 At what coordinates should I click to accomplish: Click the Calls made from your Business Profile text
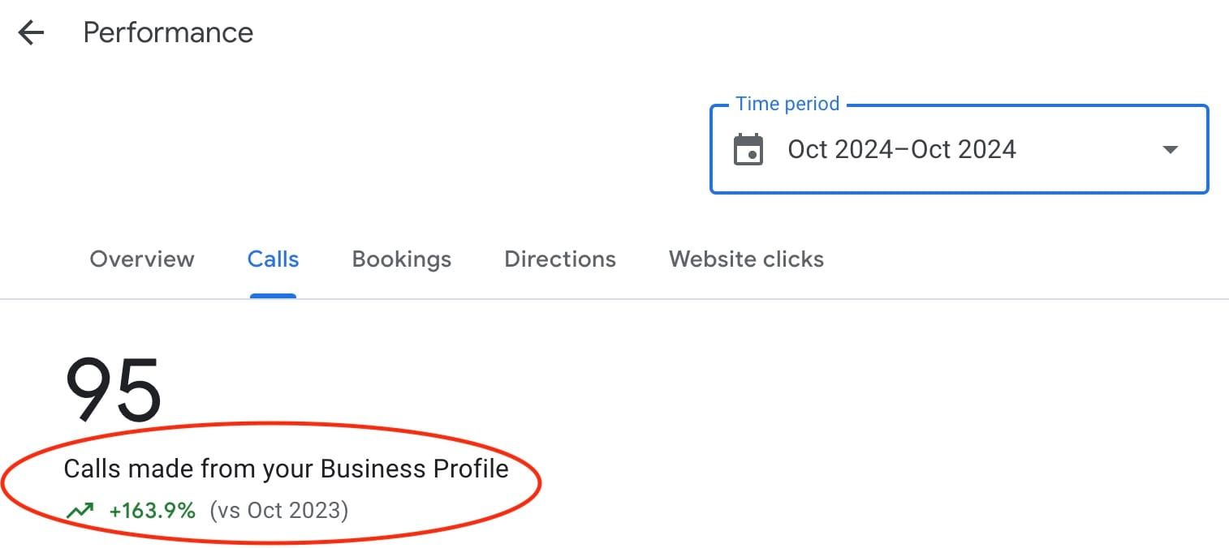pyautogui.click(x=286, y=469)
